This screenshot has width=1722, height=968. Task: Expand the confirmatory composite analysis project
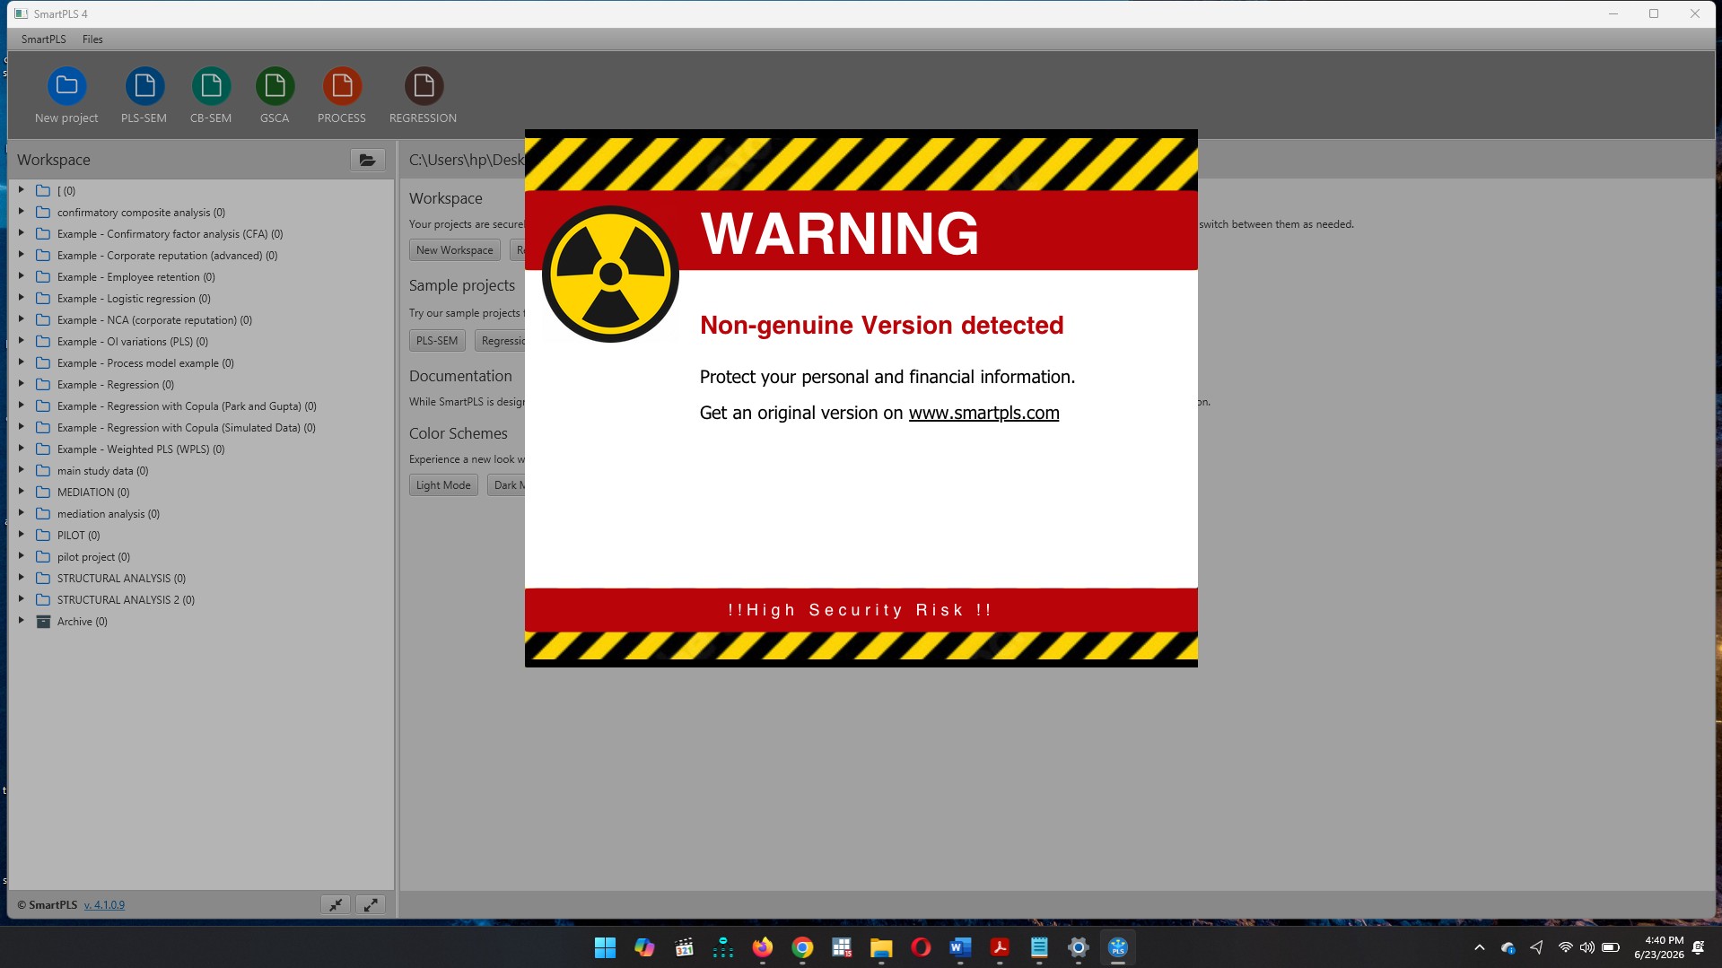click(22, 212)
